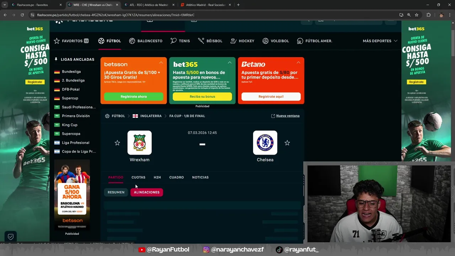Open the Chrome three-dot menu
455x256 pixels.
click(x=450, y=15)
